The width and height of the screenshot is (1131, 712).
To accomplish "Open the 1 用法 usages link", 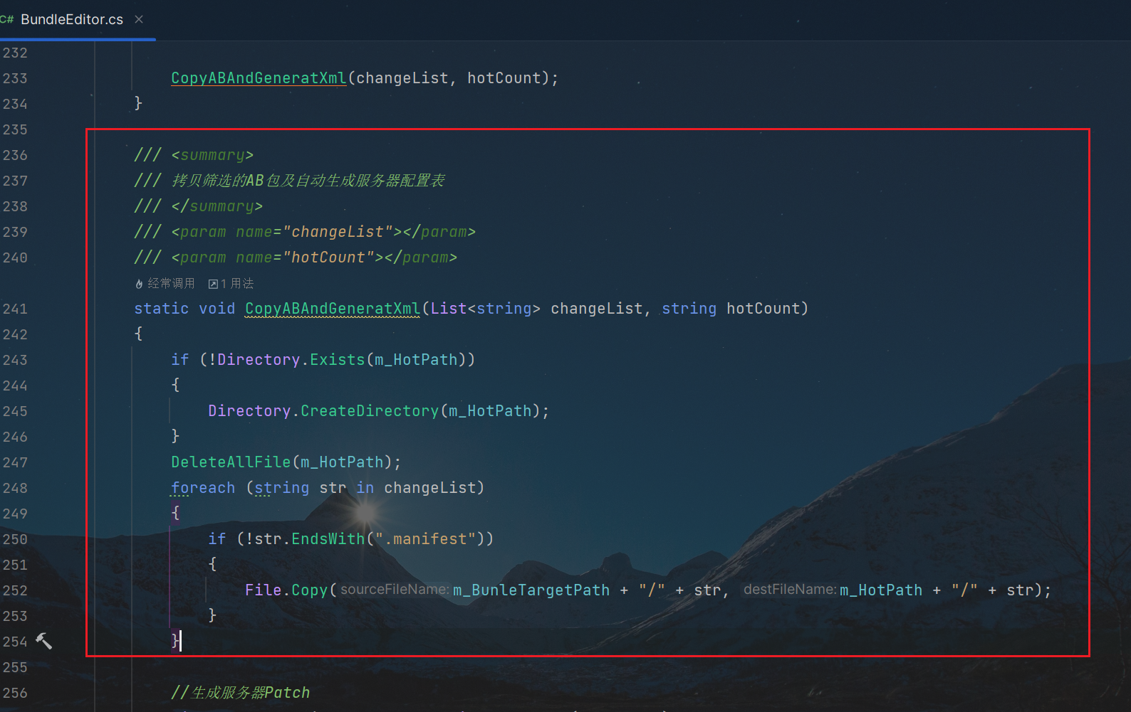I will (237, 284).
